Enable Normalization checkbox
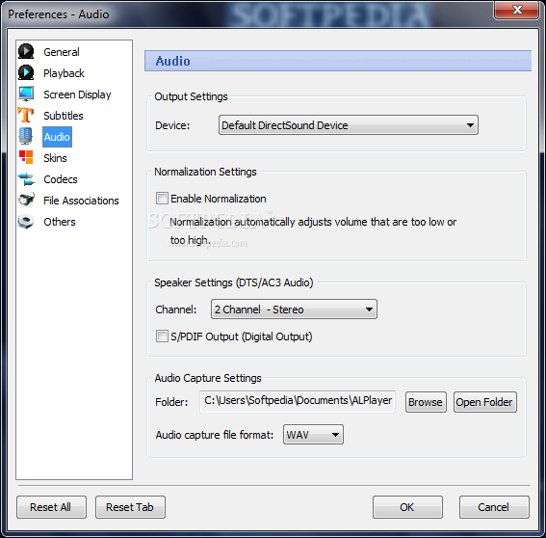546x538 pixels. pos(162,199)
